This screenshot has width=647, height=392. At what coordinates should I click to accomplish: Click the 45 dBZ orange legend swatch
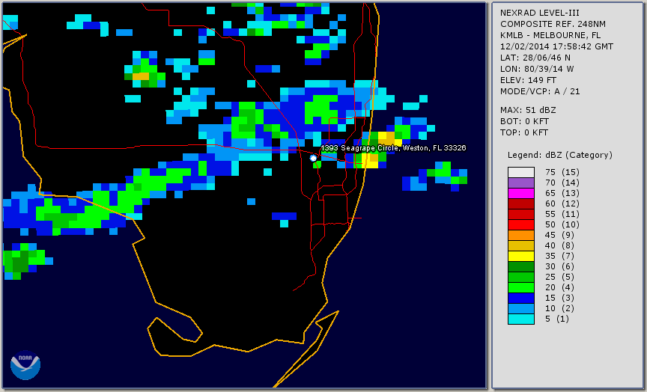520,236
